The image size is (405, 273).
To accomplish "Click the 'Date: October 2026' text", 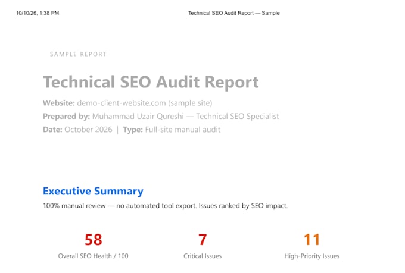I will point(77,130).
